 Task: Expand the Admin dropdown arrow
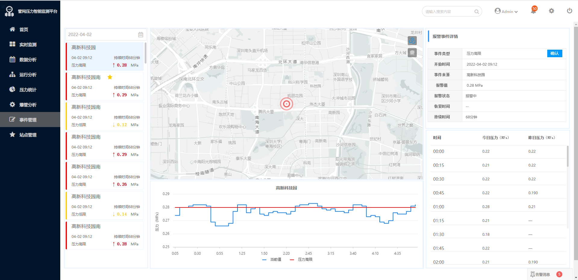point(516,12)
